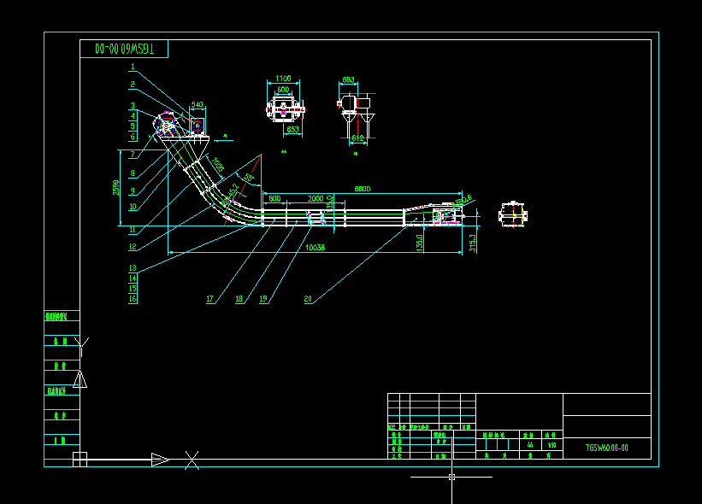Screen dimensions: 702x504
Task: Select the 653 dimension above the motor view
Action: (348, 80)
